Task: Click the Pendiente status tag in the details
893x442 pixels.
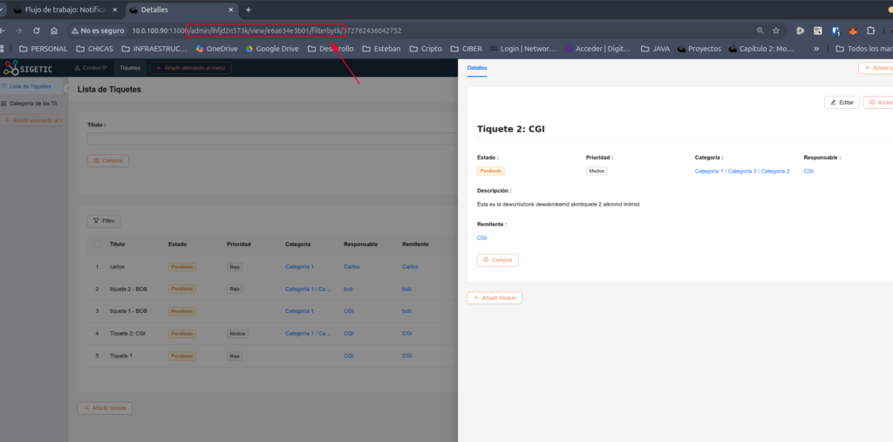Action: (x=491, y=171)
